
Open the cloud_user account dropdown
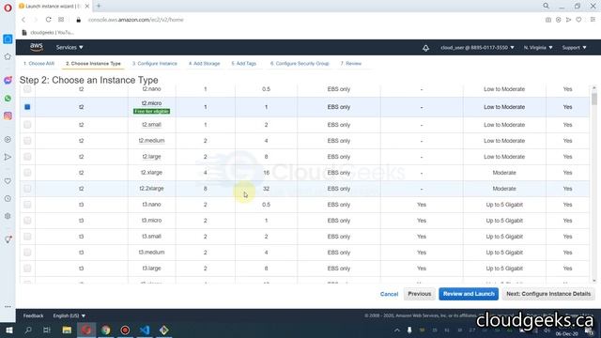click(477, 48)
